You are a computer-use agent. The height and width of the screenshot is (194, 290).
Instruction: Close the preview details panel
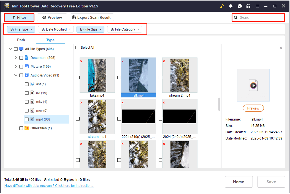[x=281, y=48]
